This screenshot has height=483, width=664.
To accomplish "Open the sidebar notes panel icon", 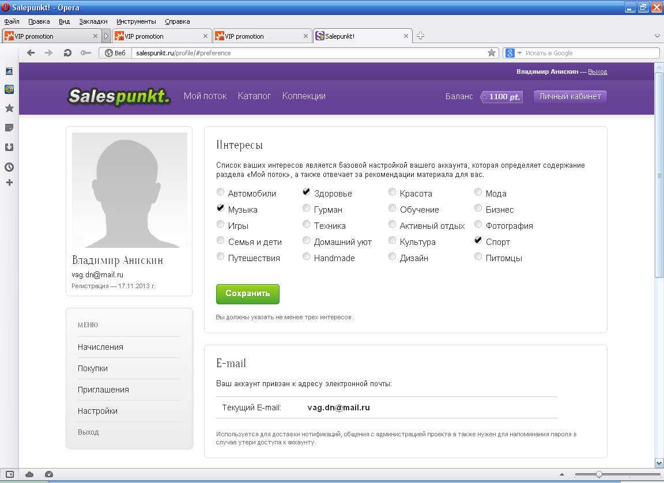I will (9, 127).
